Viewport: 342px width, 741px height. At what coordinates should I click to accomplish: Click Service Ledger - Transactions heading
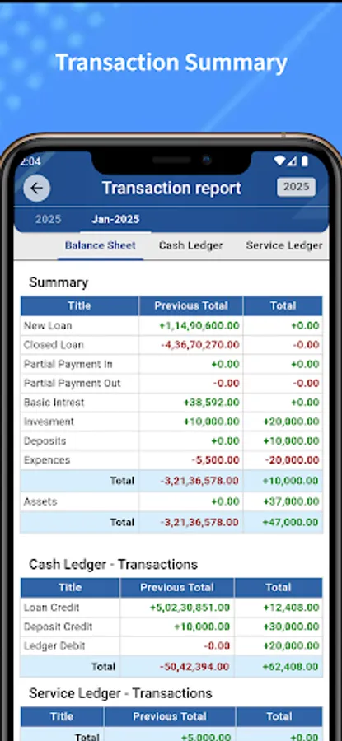120,693
